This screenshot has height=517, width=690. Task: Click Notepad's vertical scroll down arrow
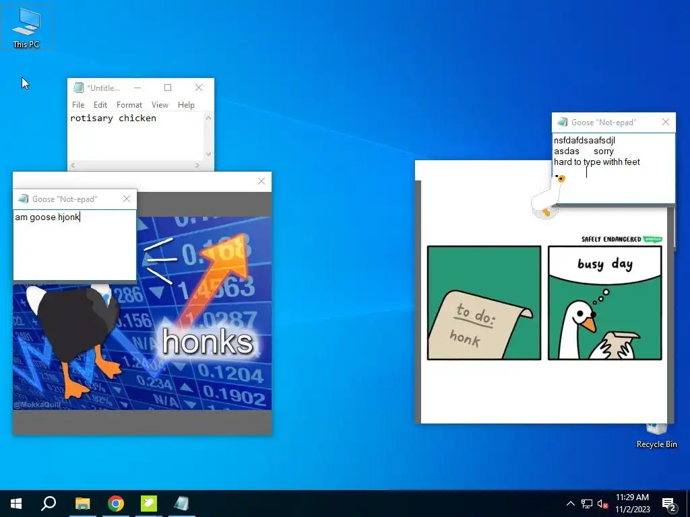(208, 154)
